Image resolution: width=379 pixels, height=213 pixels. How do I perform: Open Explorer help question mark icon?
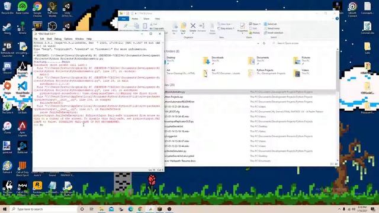click(x=337, y=18)
